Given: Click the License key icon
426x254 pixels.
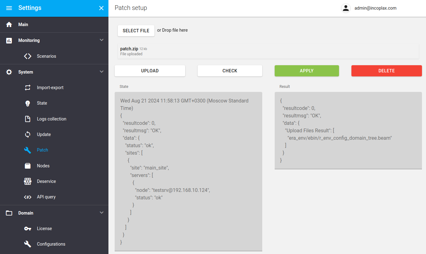Looking at the screenshot, I should [x=28, y=229].
